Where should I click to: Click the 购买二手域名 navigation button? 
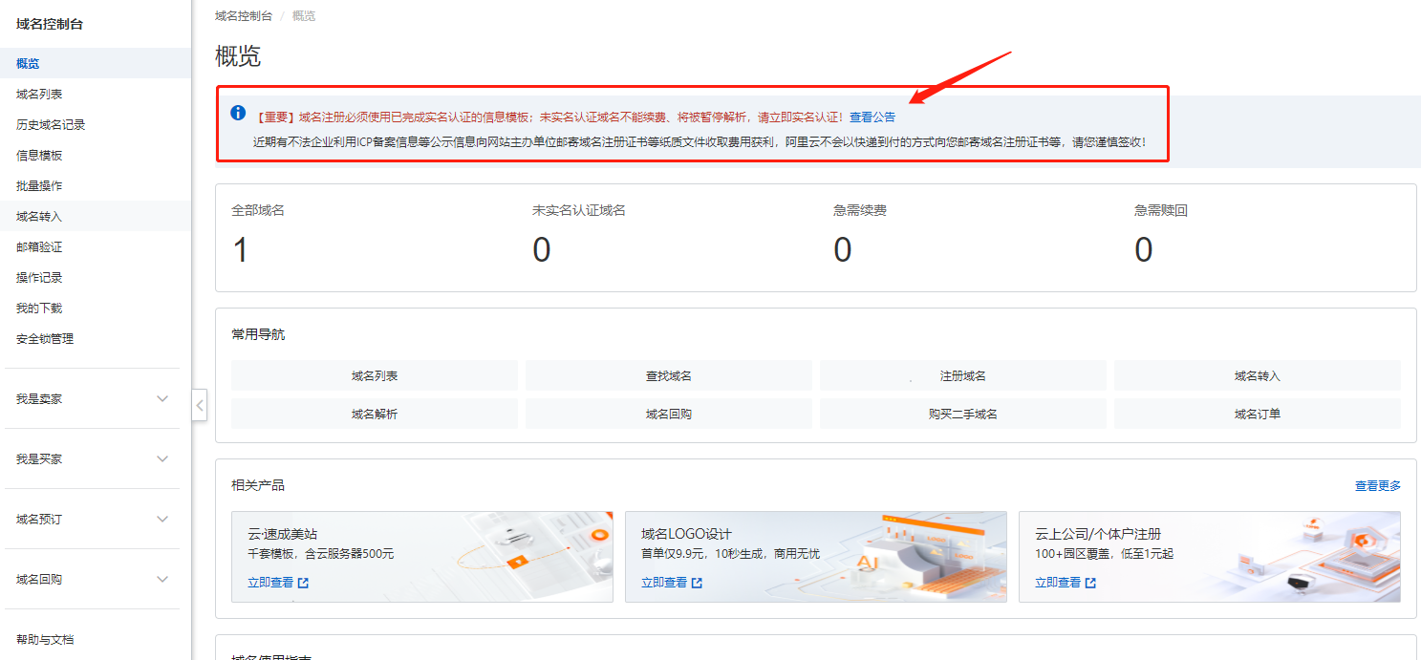(x=962, y=415)
